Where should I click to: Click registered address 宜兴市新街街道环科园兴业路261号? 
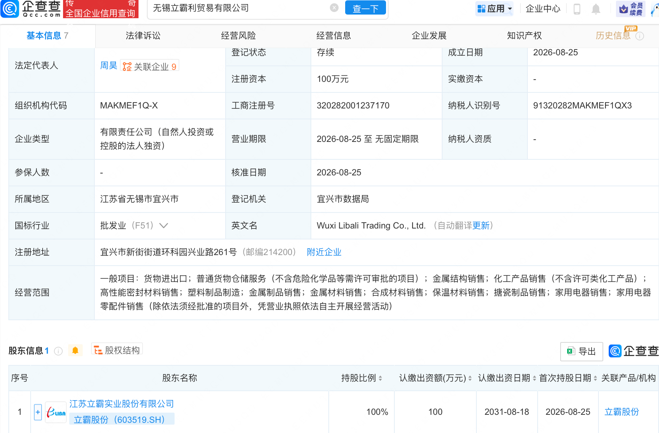point(168,252)
